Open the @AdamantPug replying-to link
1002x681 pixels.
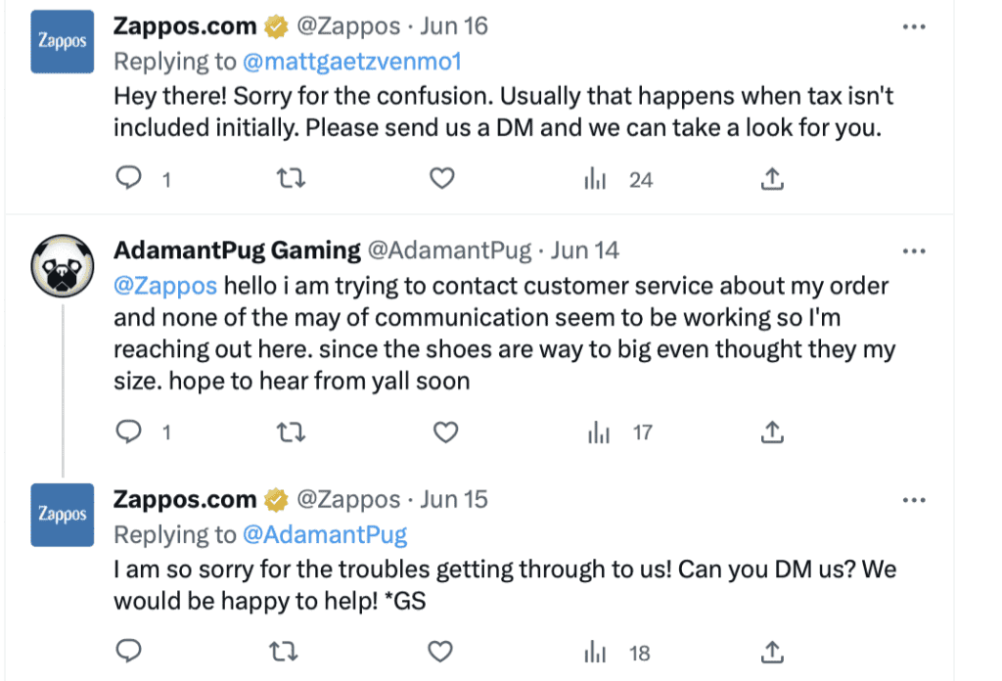point(325,534)
